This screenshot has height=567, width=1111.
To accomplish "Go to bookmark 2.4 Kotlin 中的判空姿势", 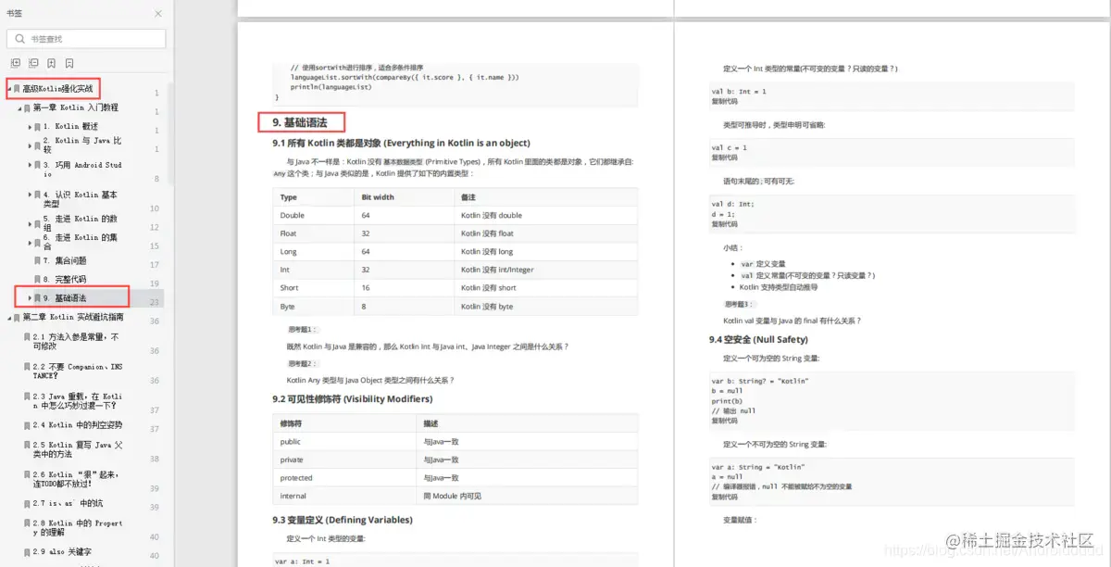I will [78, 425].
